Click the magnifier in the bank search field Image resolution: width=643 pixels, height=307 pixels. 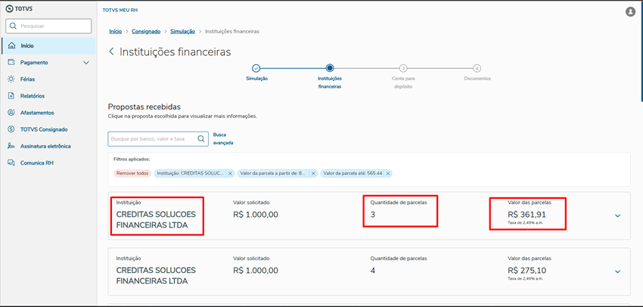(x=201, y=139)
